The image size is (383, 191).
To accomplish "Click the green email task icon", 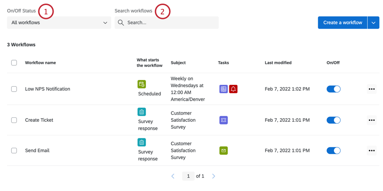I will pyautogui.click(x=223, y=151).
